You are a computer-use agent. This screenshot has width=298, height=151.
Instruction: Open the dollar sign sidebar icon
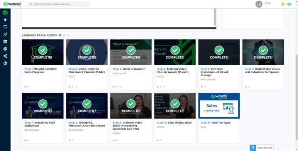click(x=5, y=63)
